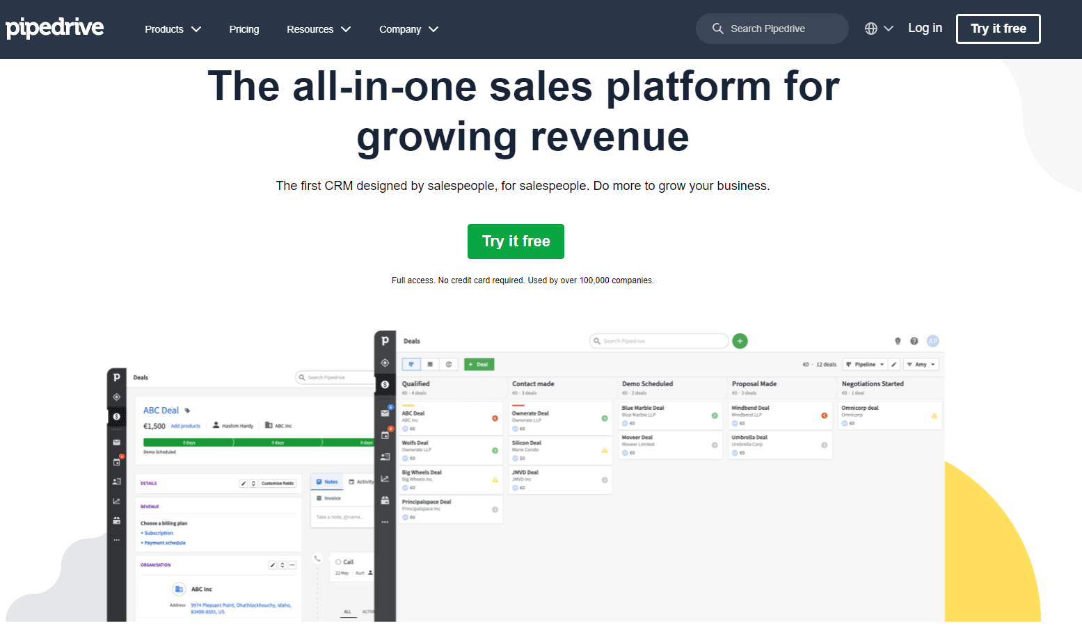Screen dimensions: 1082x634
Task: Select the Notes tab
Action: [x=327, y=482]
